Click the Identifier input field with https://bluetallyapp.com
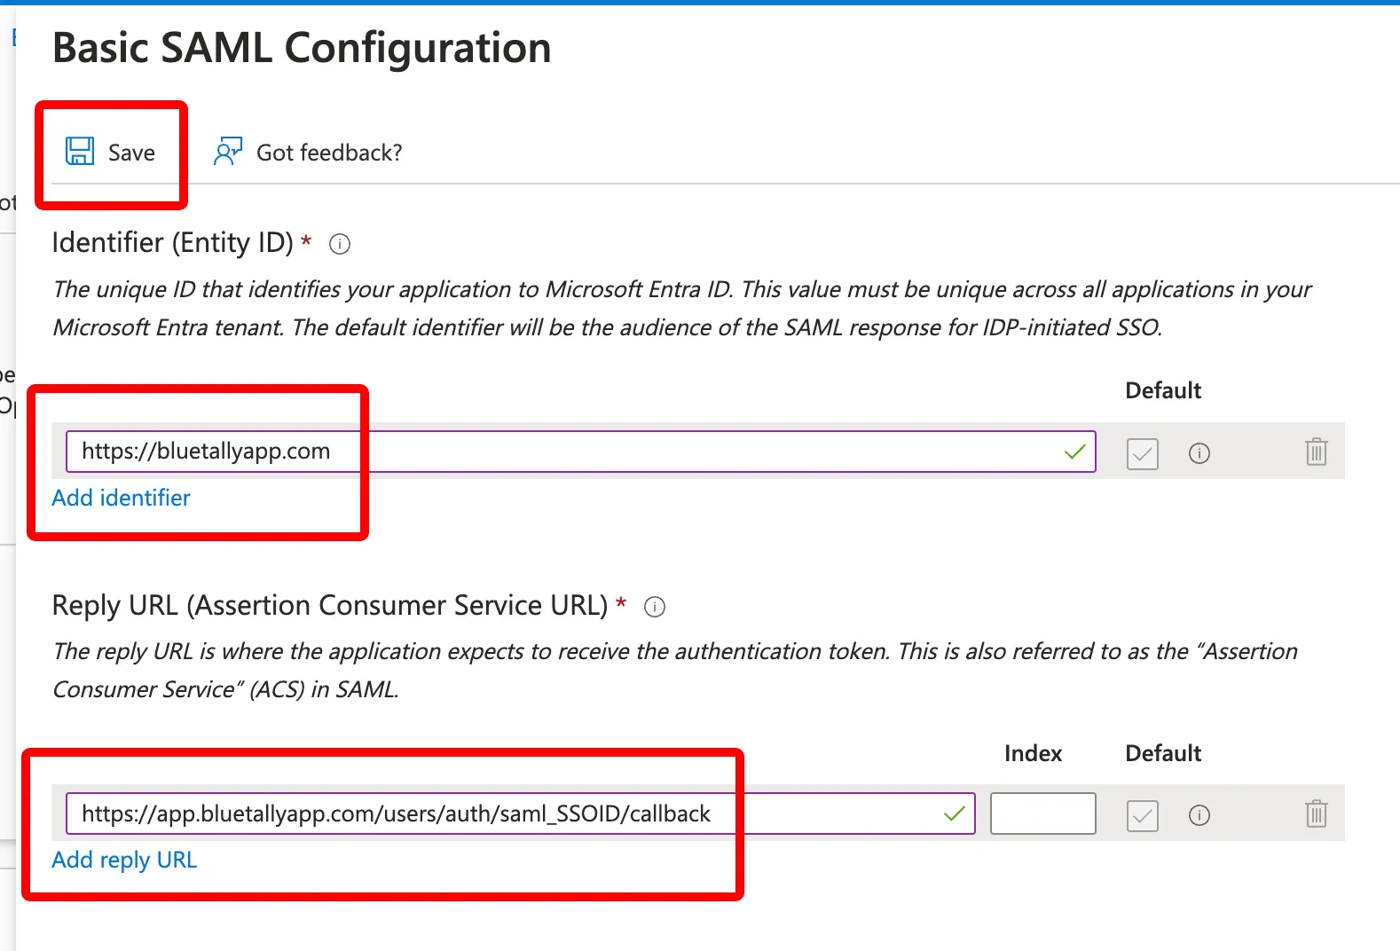1400x951 pixels. coord(581,452)
